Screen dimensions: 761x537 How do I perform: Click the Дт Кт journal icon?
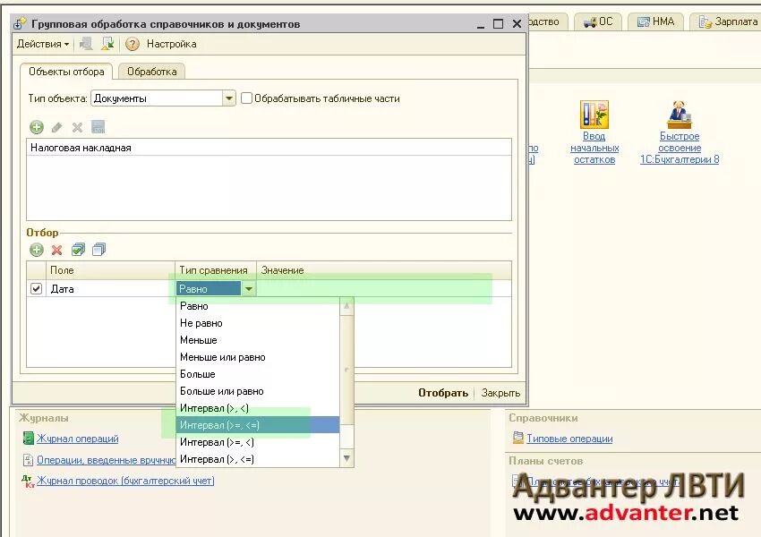coord(28,482)
